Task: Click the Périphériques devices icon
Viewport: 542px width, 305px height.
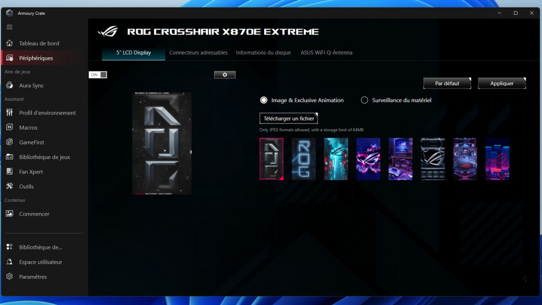Action: 10,58
